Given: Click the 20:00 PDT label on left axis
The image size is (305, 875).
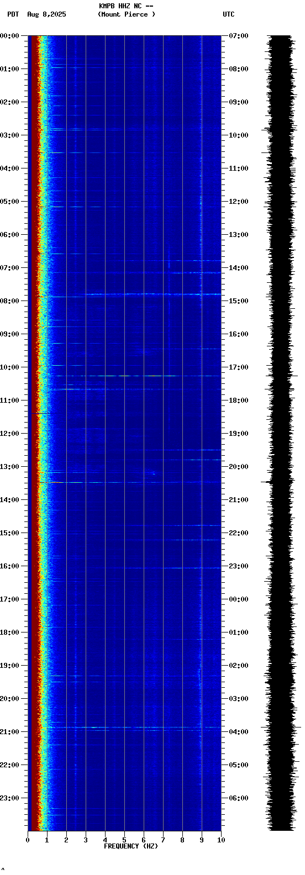Looking at the screenshot, I should [9, 699].
